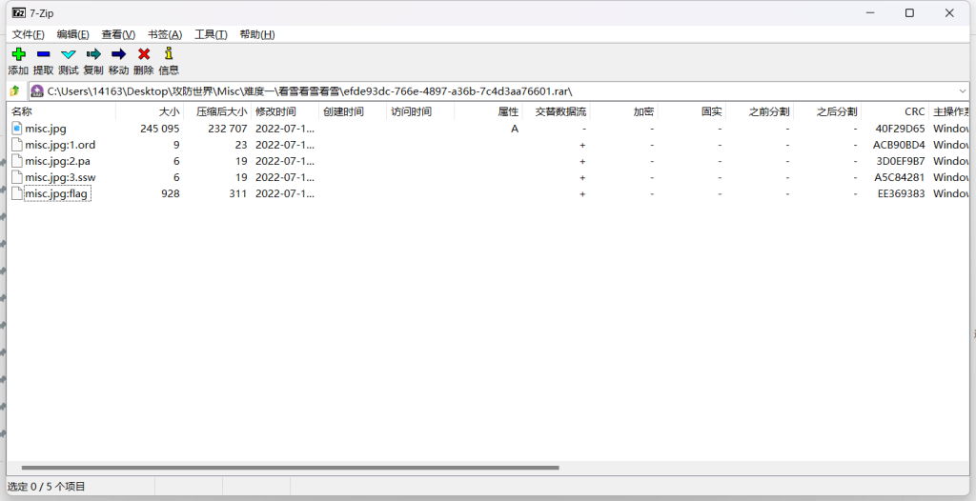The height and width of the screenshot is (501, 976).
Task: Click the green Add (添加) toolbar icon
Action: click(18, 55)
